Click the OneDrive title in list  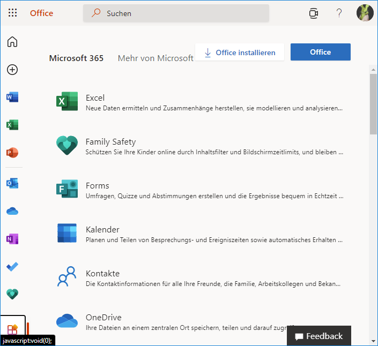point(103,318)
